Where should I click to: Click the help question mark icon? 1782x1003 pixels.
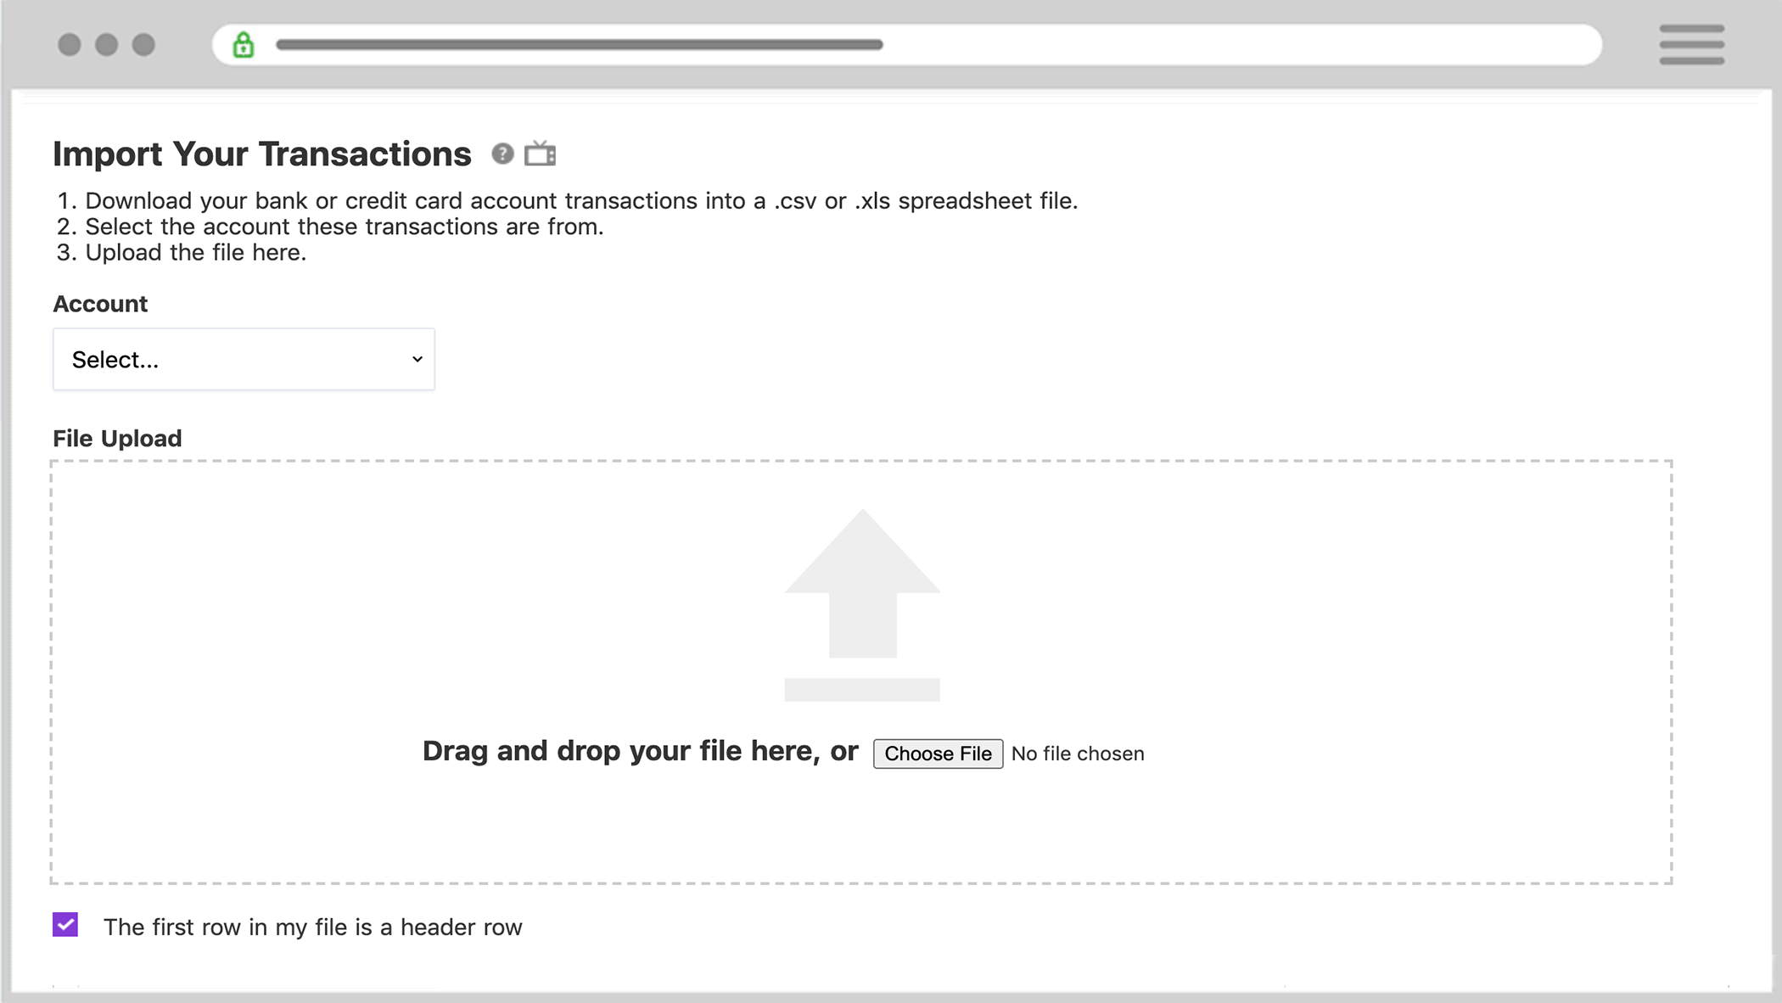pos(503,153)
